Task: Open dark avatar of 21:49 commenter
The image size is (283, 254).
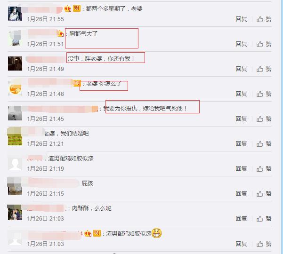Action: tap(15, 63)
